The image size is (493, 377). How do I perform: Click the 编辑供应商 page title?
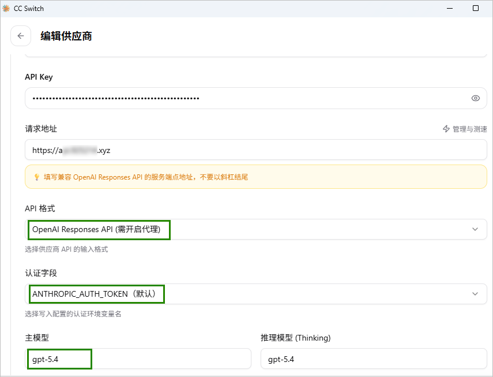66,36
